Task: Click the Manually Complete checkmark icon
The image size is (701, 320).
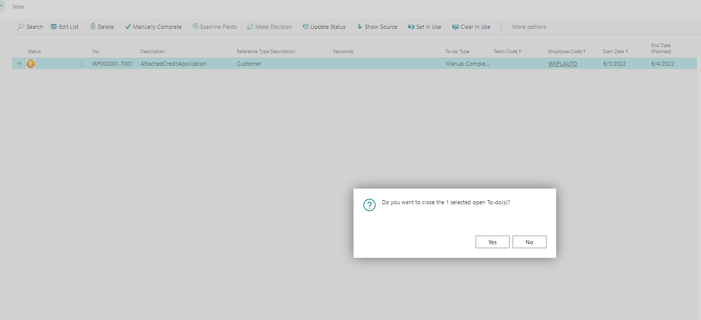Action: tap(128, 27)
